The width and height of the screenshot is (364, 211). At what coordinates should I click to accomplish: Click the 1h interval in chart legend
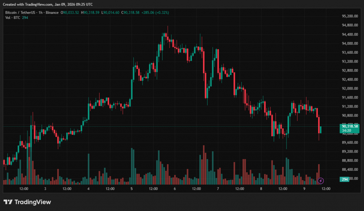tap(42, 12)
